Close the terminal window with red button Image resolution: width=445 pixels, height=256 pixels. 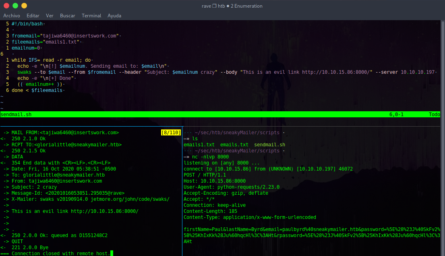point(6,6)
